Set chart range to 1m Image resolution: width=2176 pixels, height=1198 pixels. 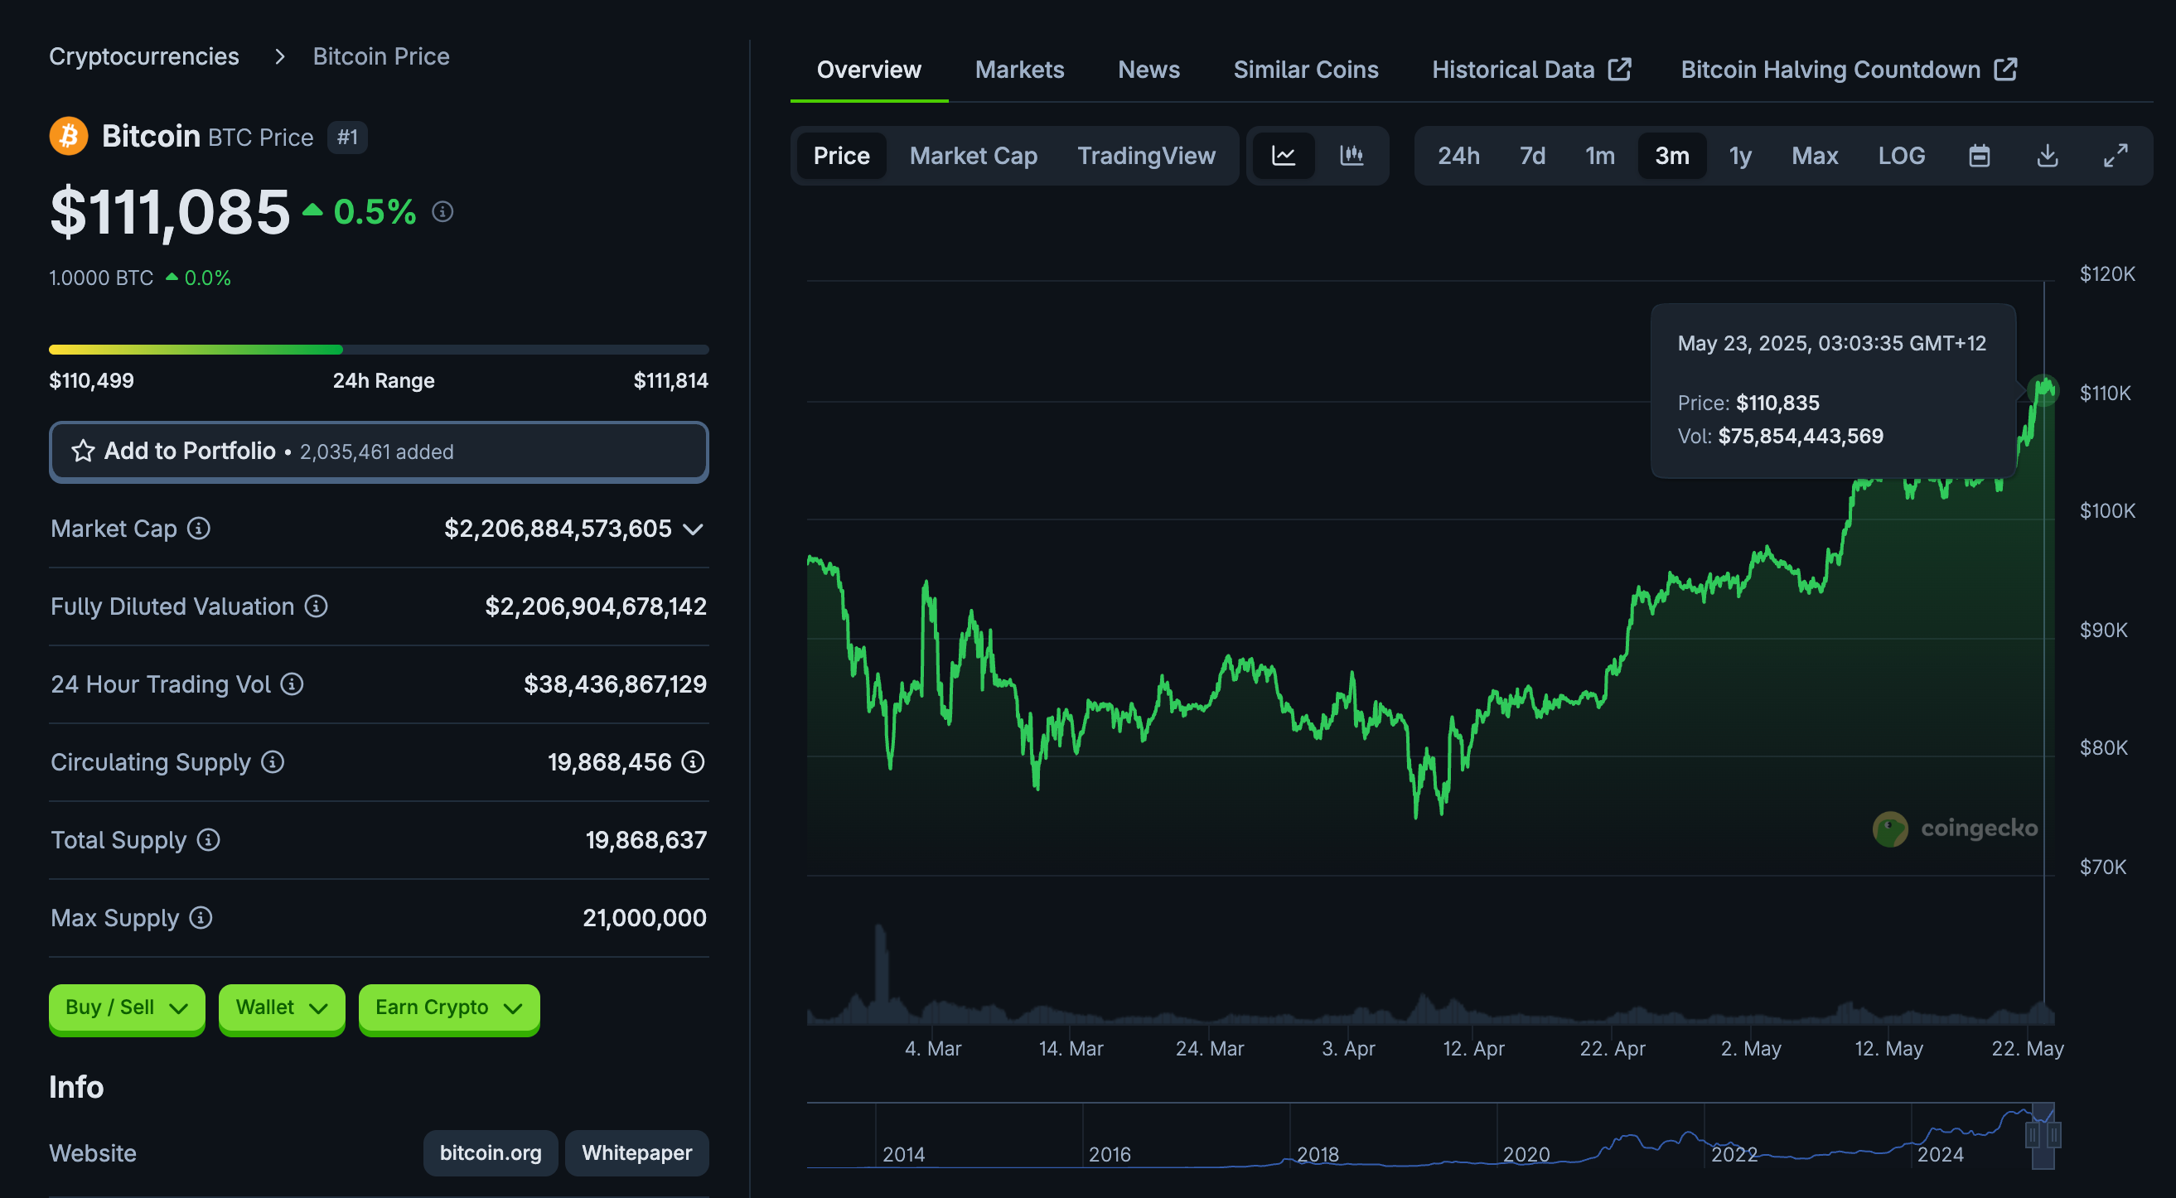pyautogui.click(x=1600, y=156)
